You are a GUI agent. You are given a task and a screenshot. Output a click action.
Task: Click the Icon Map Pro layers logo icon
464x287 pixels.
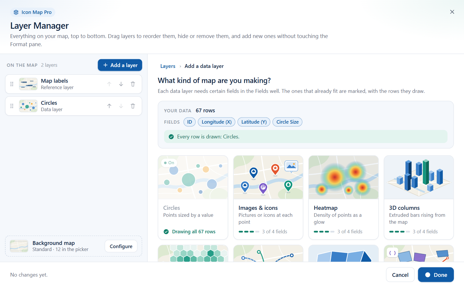tap(16, 12)
